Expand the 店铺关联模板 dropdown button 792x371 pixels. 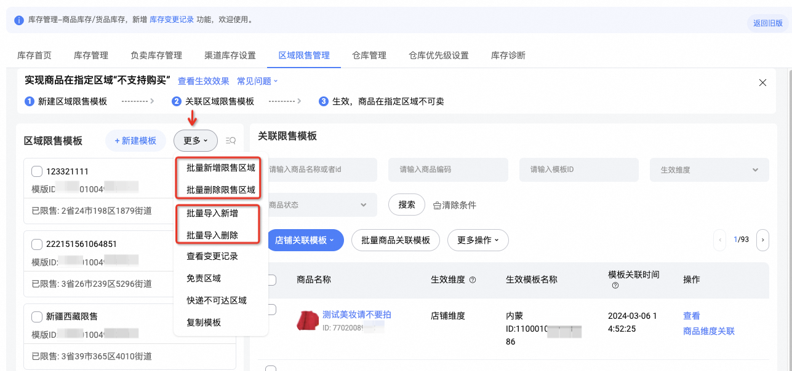click(x=305, y=240)
